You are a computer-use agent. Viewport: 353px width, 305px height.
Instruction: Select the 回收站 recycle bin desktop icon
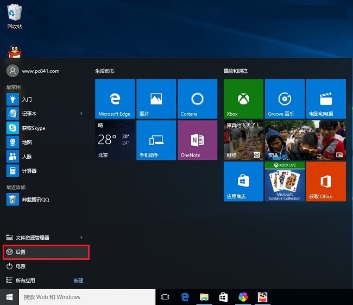coord(15,16)
